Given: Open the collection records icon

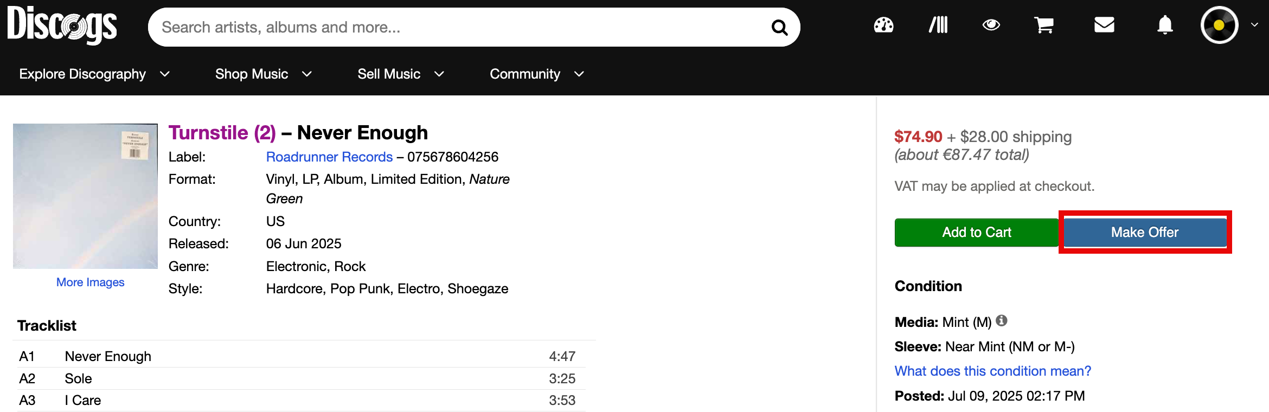Looking at the screenshot, I should click(938, 25).
